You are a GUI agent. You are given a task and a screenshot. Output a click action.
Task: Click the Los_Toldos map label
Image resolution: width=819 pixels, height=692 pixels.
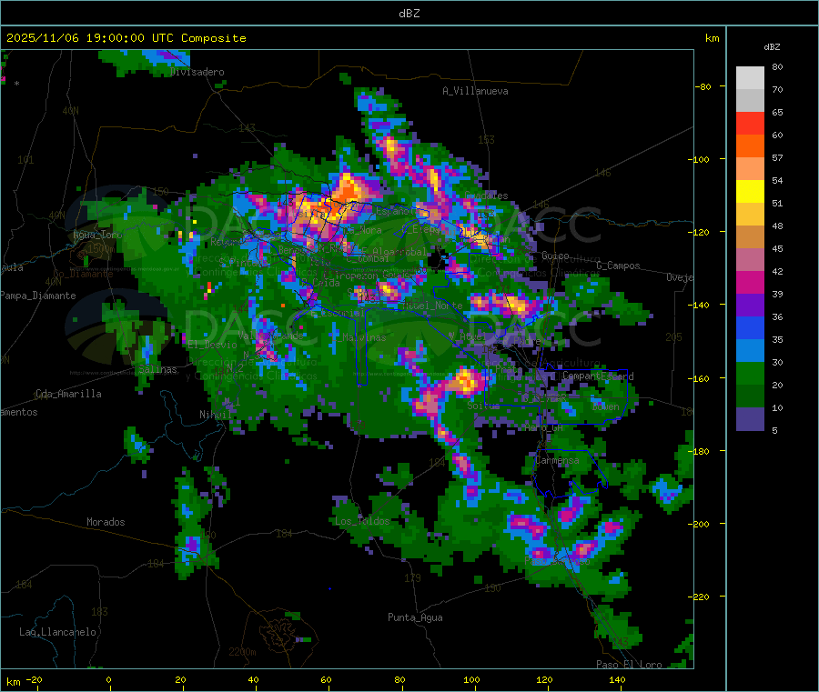(x=362, y=521)
